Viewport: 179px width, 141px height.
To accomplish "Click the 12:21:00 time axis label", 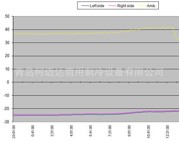I will (167, 132).
